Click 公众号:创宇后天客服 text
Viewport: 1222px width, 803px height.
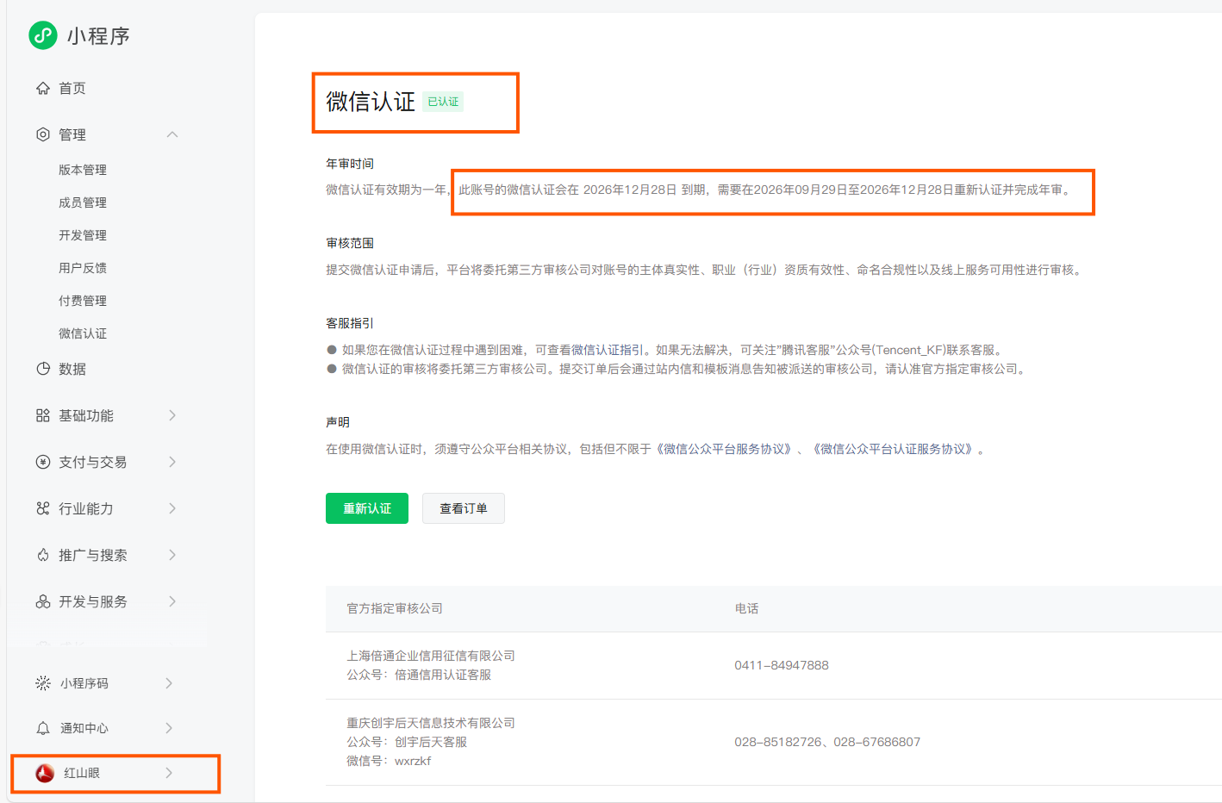(x=407, y=742)
